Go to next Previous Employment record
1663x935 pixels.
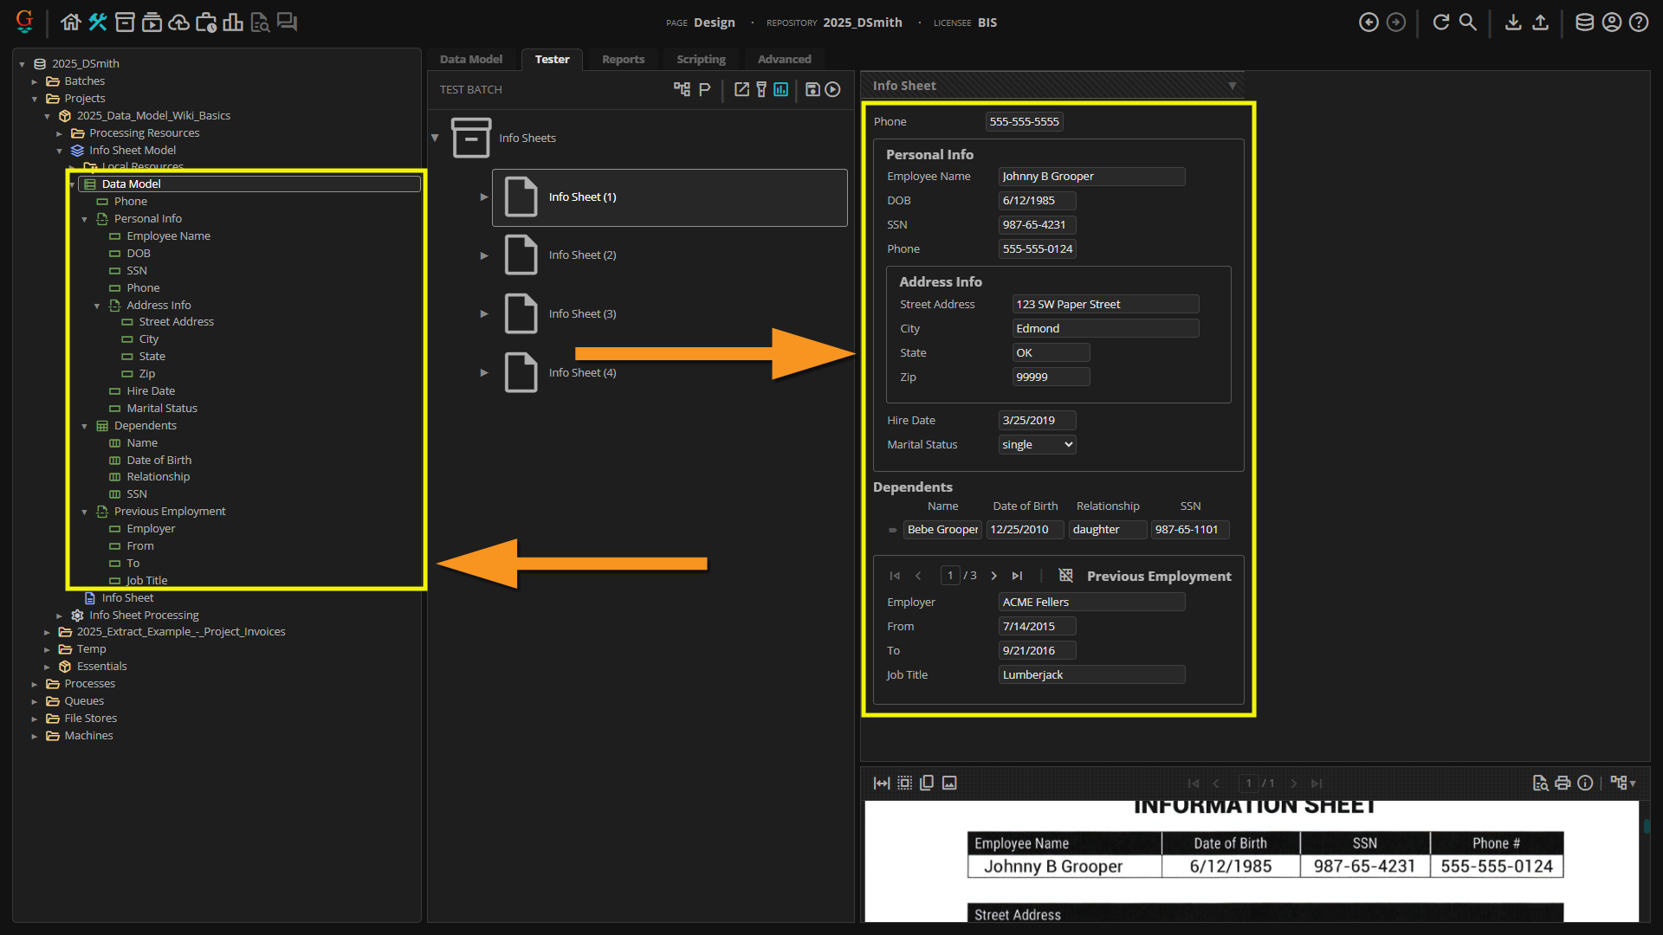click(993, 576)
